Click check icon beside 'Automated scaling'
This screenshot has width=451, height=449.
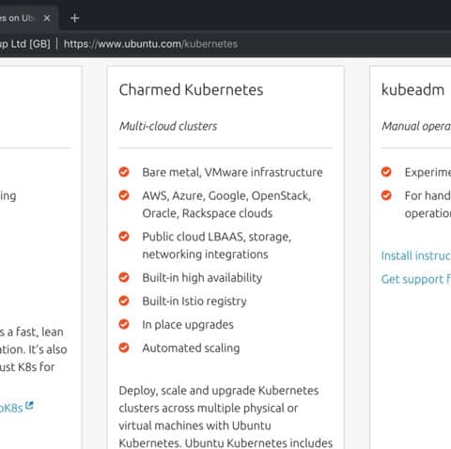pyautogui.click(x=124, y=348)
